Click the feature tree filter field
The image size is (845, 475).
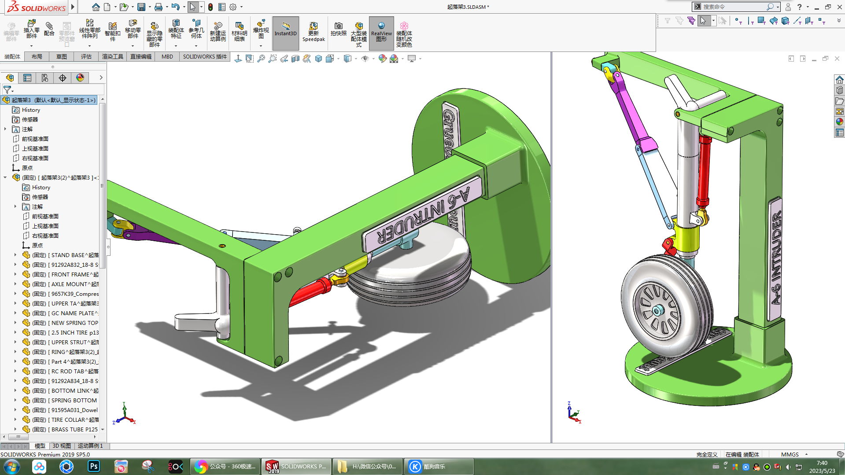point(53,90)
